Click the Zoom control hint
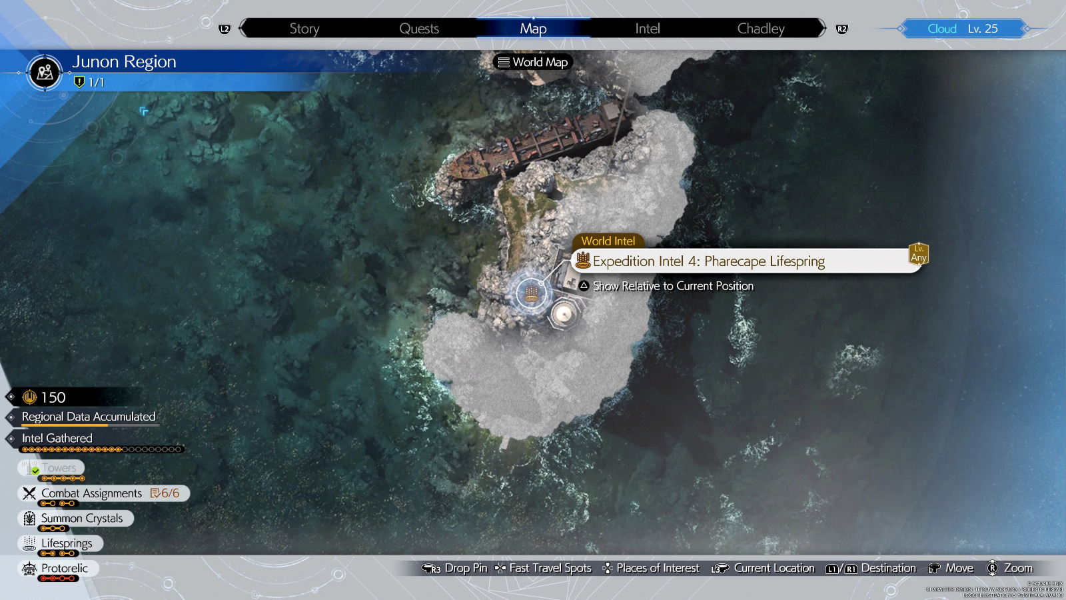1066x600 pixels. point(1009,568)
